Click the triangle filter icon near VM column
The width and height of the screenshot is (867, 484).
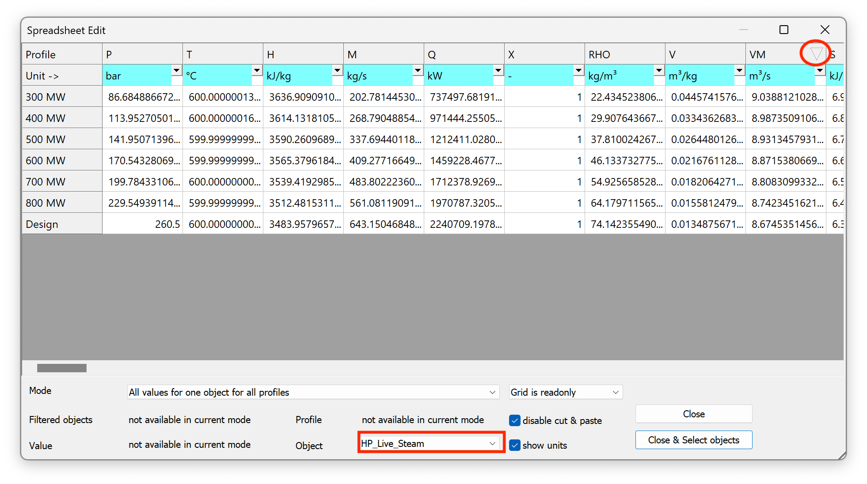(x=816, y=54)
